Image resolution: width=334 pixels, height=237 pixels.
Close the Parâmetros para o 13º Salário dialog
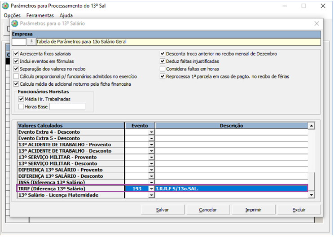click(x=317, y=23)
